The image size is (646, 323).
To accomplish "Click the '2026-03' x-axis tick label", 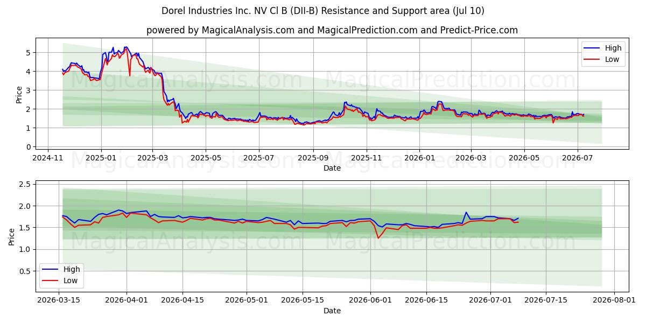I will (471, 158).
